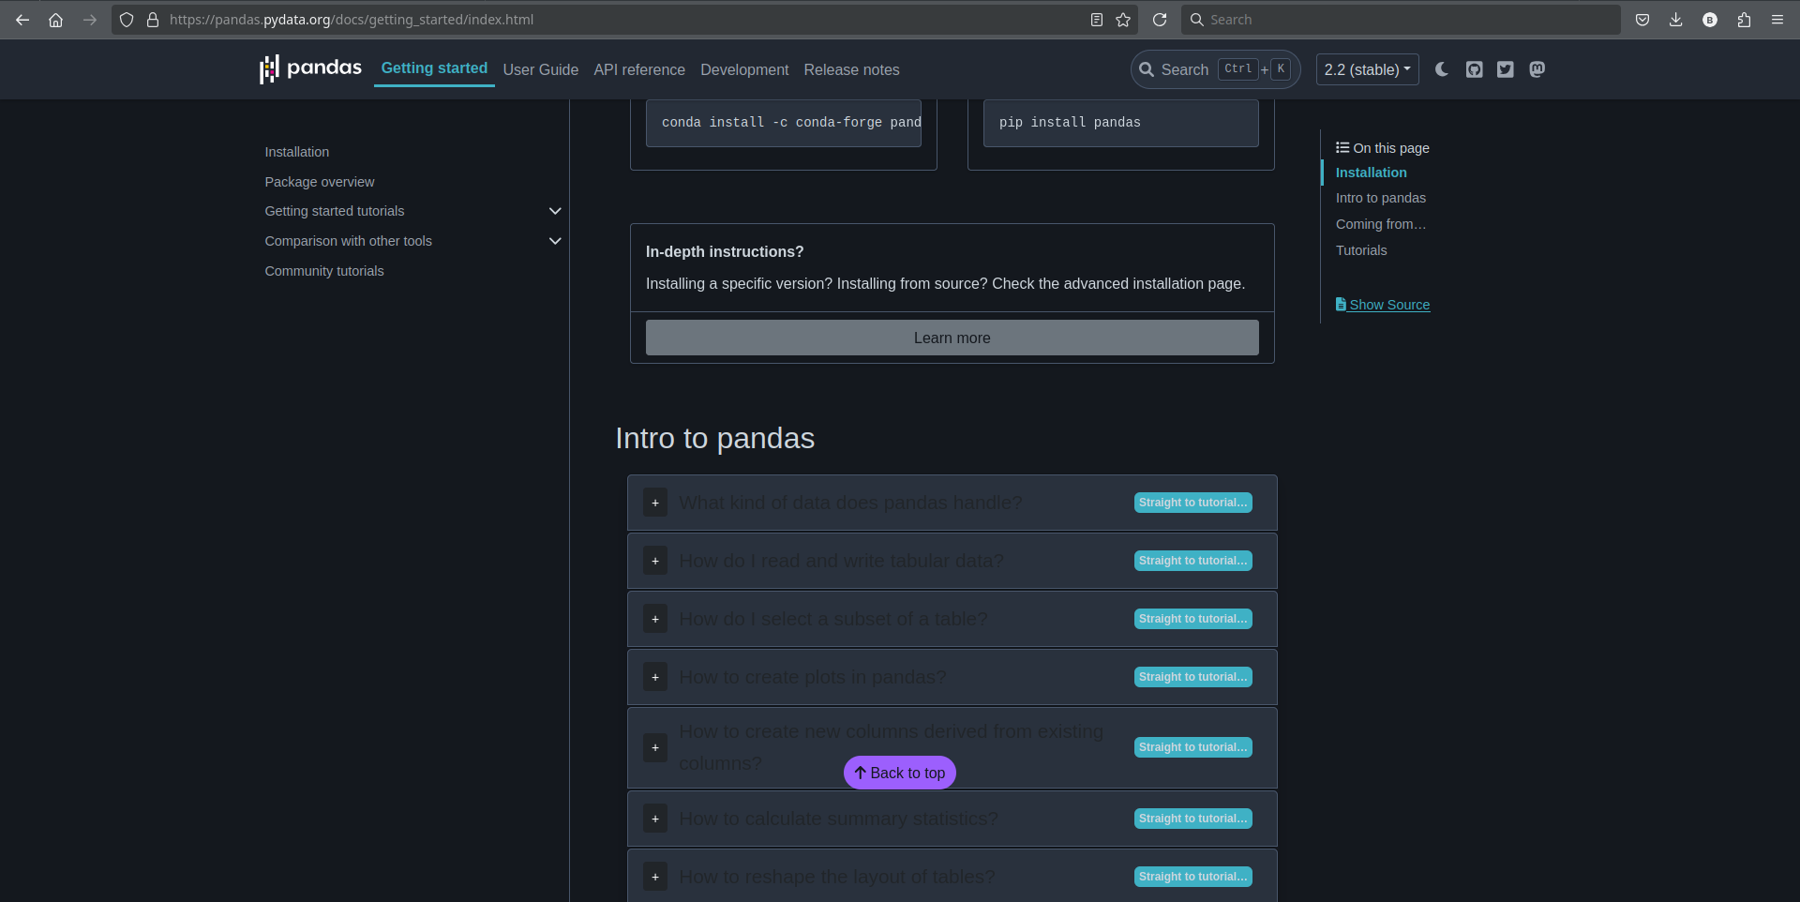Expand 'How do I select a subset of a table?'

coord(655,619)
